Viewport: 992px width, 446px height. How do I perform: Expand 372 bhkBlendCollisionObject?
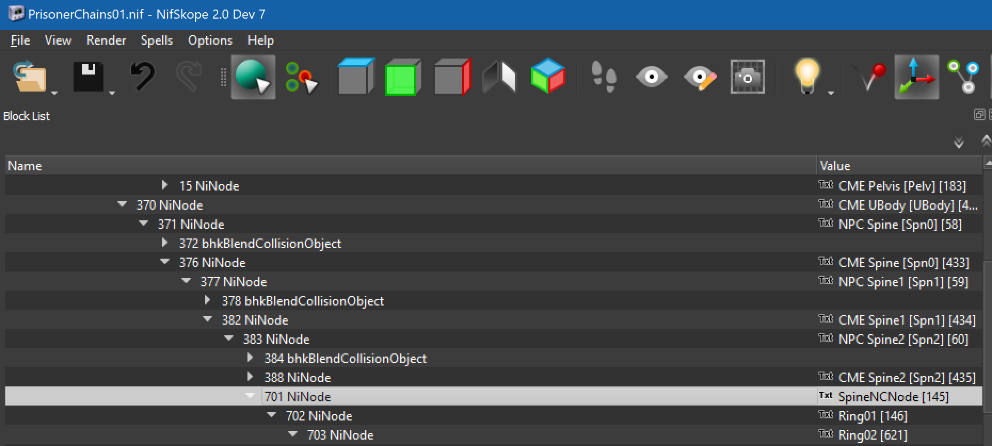click(x=165, y=242)
